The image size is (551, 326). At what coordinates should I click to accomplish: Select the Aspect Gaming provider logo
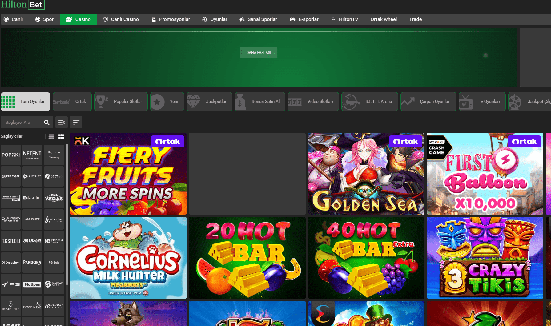point(54,176)
